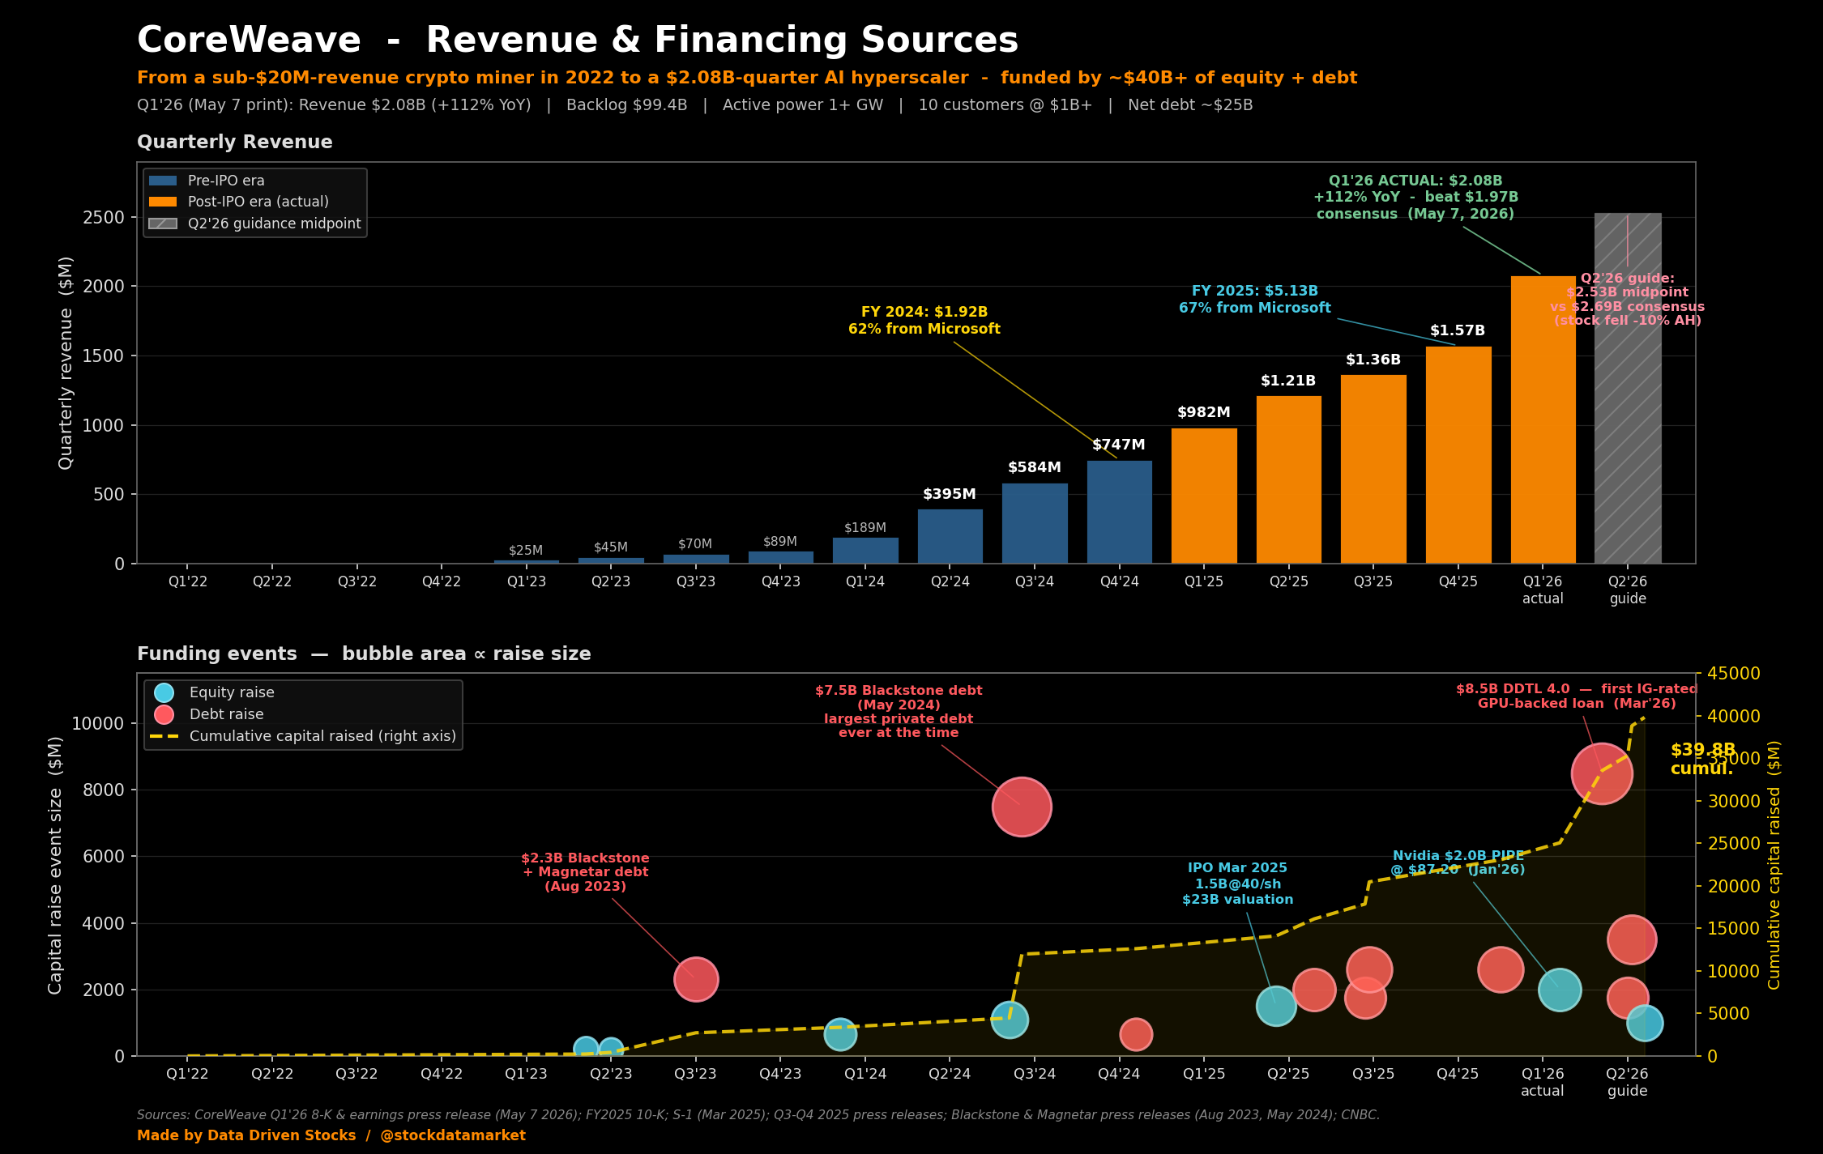Click the orange subtitle about sub-$20M-revenue crypto miner
The image size is (1823, 1154).
pyautogui.click(x=747, y=78)
